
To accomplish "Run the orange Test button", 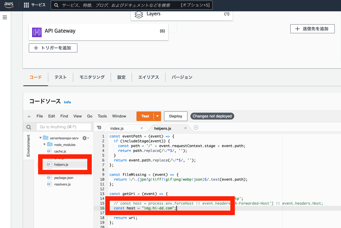I will (x=145, y=116).
